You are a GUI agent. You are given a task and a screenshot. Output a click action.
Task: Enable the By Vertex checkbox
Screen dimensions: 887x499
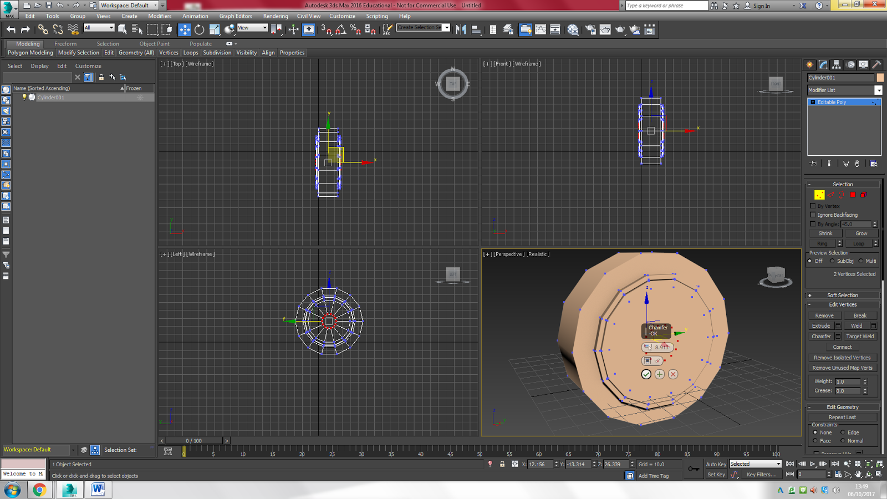point(813,206)
